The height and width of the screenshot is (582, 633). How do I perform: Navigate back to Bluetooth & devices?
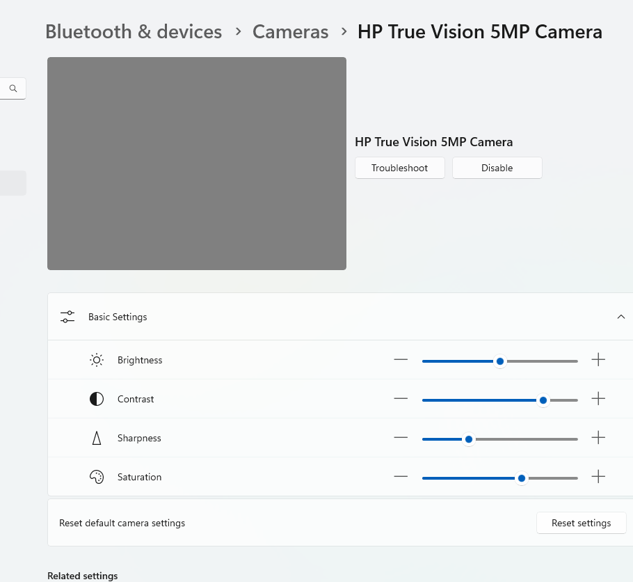pos(133,31)
